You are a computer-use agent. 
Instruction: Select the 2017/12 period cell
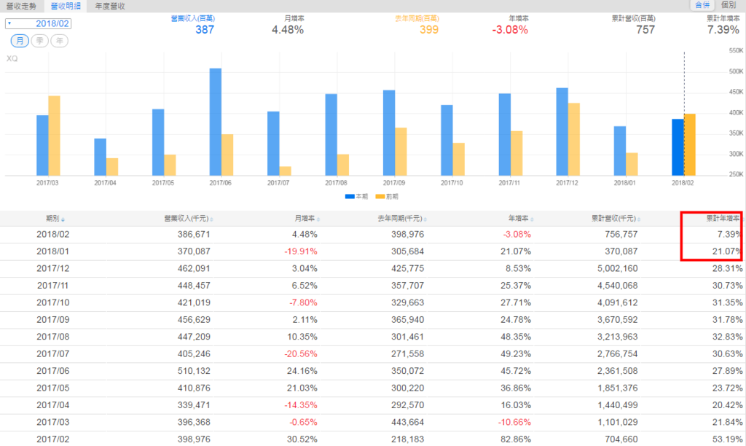tap(52, 268)
